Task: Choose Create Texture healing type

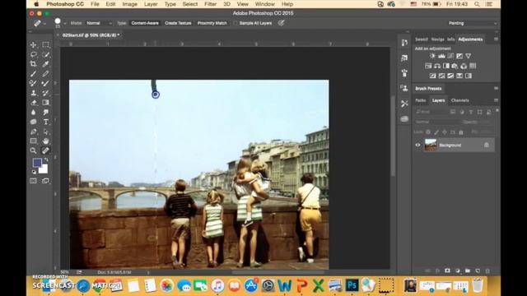Action: click(178, 23)
